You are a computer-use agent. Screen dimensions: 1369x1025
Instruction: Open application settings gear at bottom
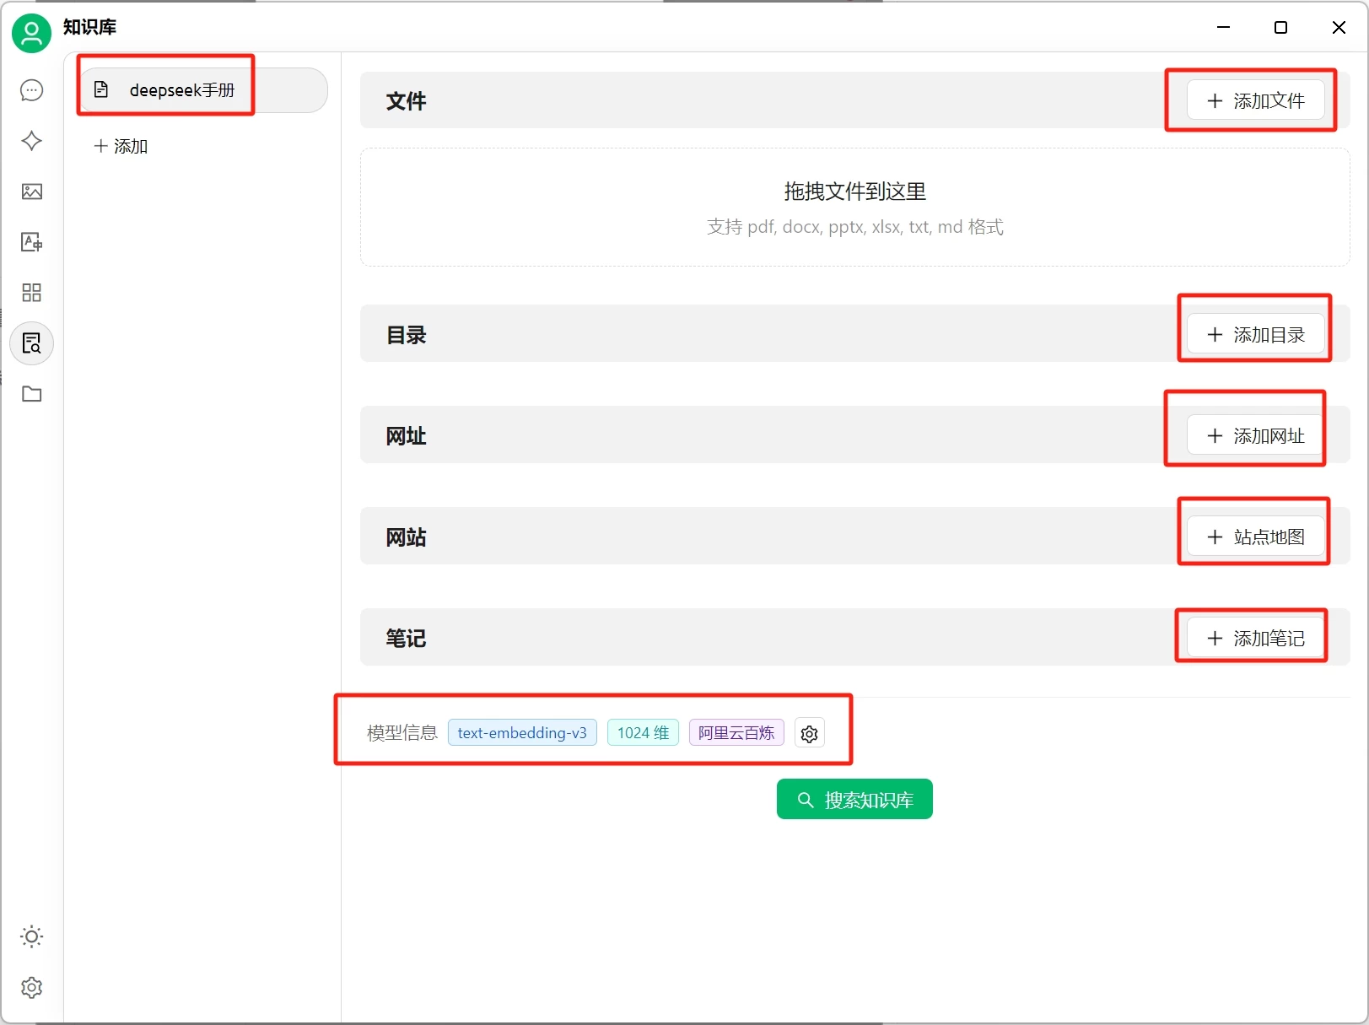(31, 987)
